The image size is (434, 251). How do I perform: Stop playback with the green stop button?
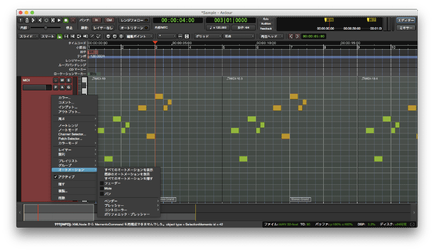point(66,20)
